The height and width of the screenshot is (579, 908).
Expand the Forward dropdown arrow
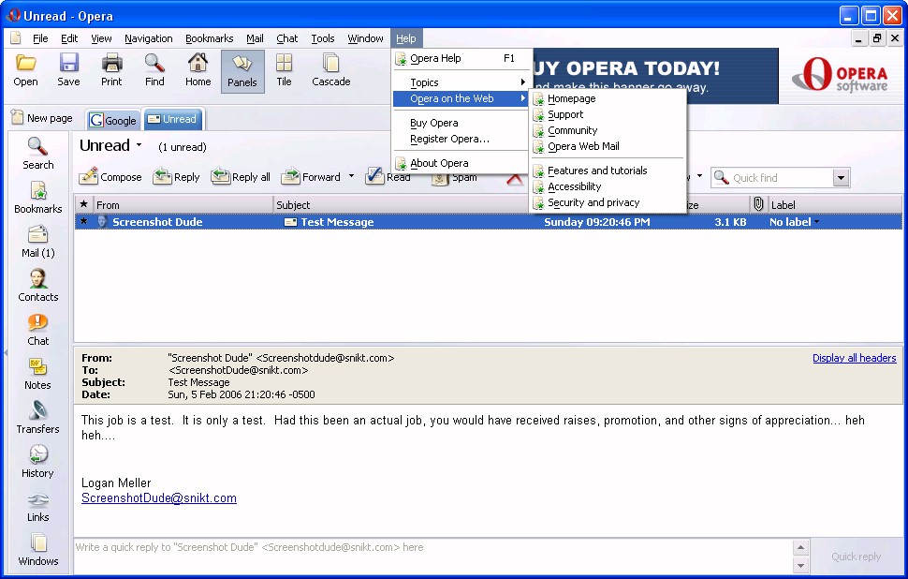[x=351, y=175]
